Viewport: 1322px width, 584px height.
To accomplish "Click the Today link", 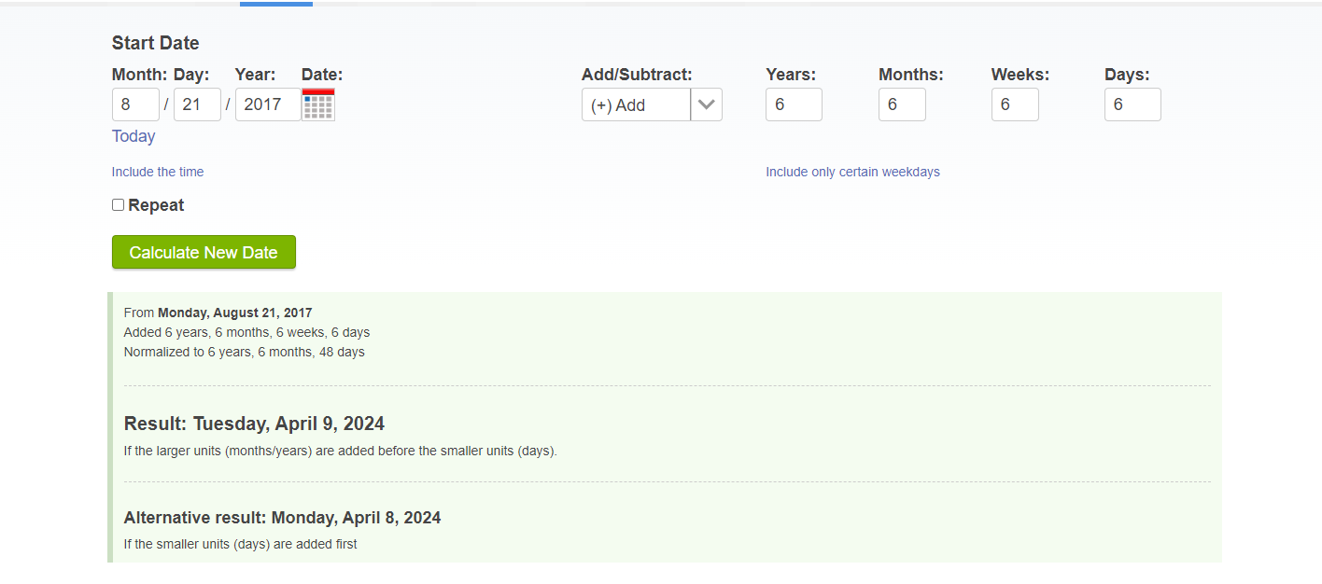I will click(134, 136).
